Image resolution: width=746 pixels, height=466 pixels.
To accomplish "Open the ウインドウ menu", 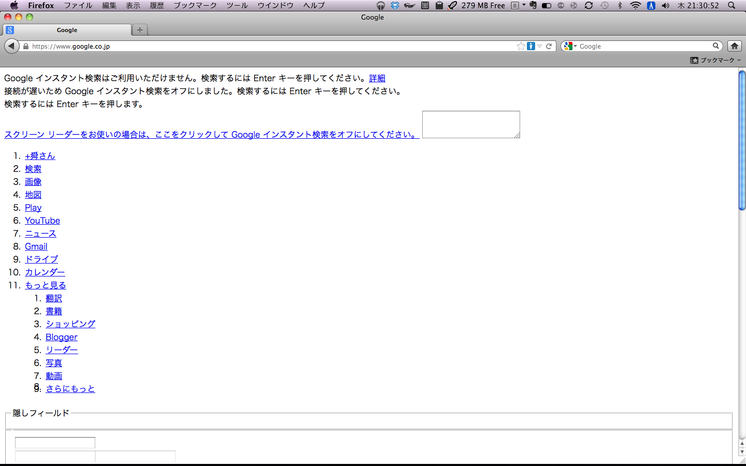I will 276,5.
